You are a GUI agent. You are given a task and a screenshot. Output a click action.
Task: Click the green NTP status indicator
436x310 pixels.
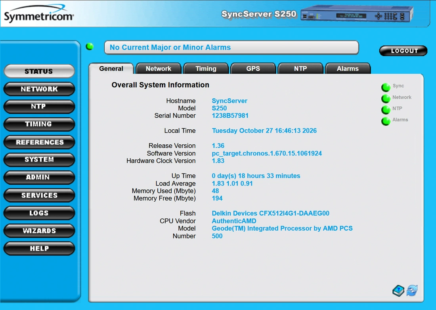coord(386,110)
